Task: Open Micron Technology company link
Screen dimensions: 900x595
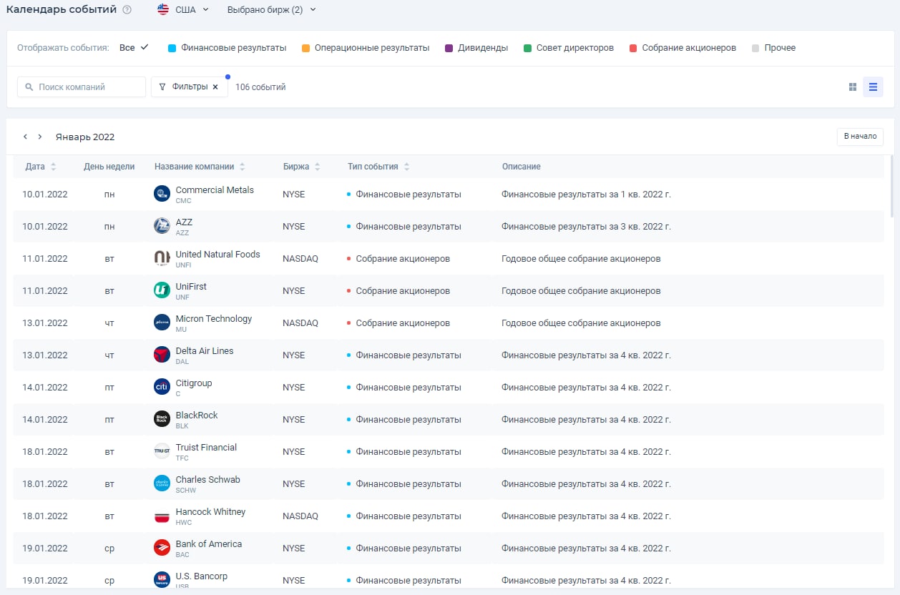Action: coord(214,319)
